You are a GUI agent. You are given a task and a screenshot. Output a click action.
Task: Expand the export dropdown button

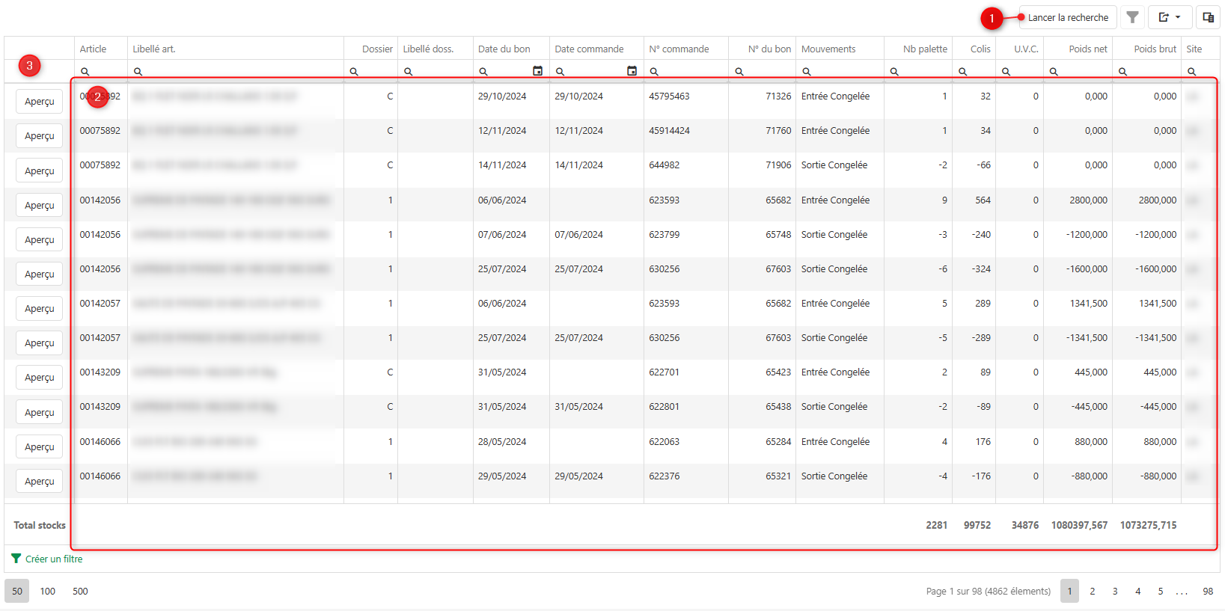[1170, 17]
